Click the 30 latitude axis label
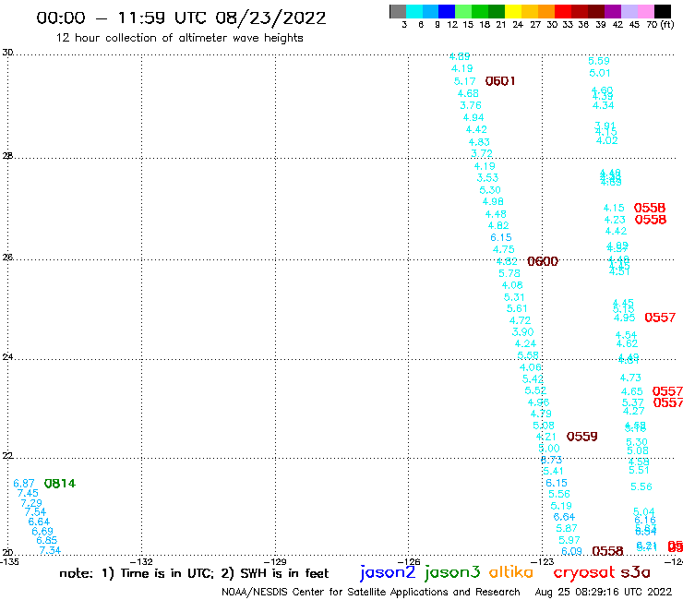683x600 pixels. click(x=7, y=53)
